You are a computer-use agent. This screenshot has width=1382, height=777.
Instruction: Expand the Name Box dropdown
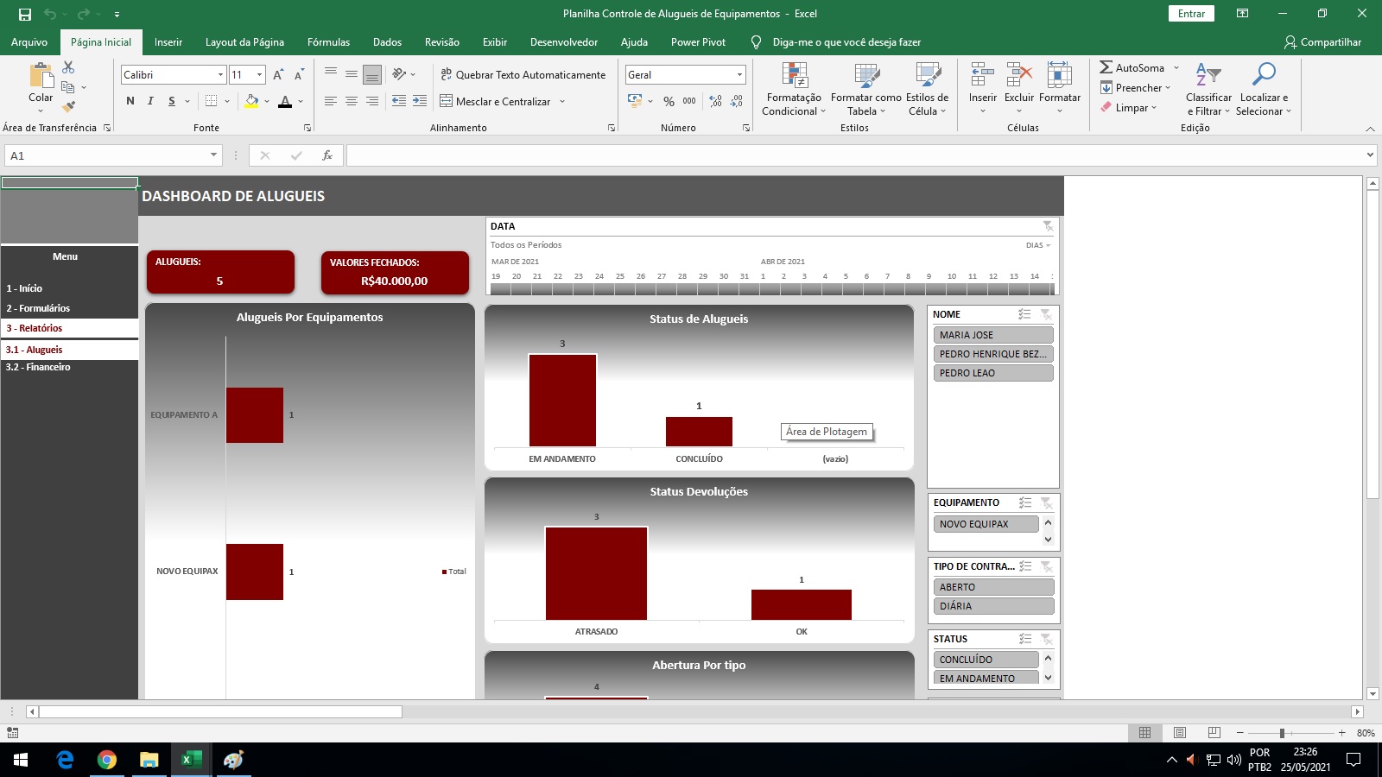213,155
